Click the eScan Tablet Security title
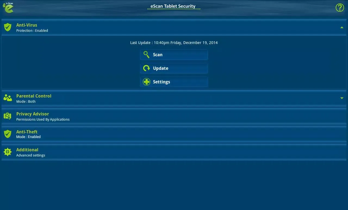This screenshot has width=348, height=210. [x=173, y=6]
